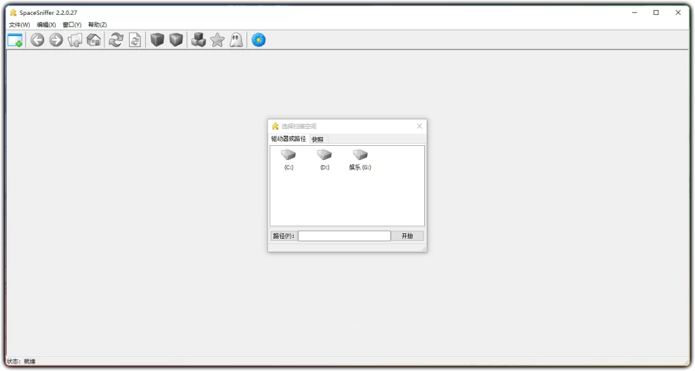Image resolution: width=695 pixels, height=371 pixels.
Task: Select the 娱乐 (G:) drive icon
Action: (360, 155)
